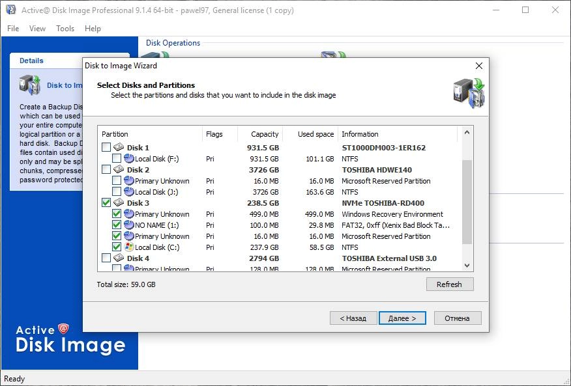Check the Local Disk (F:) checkbox

pos(117,158)
